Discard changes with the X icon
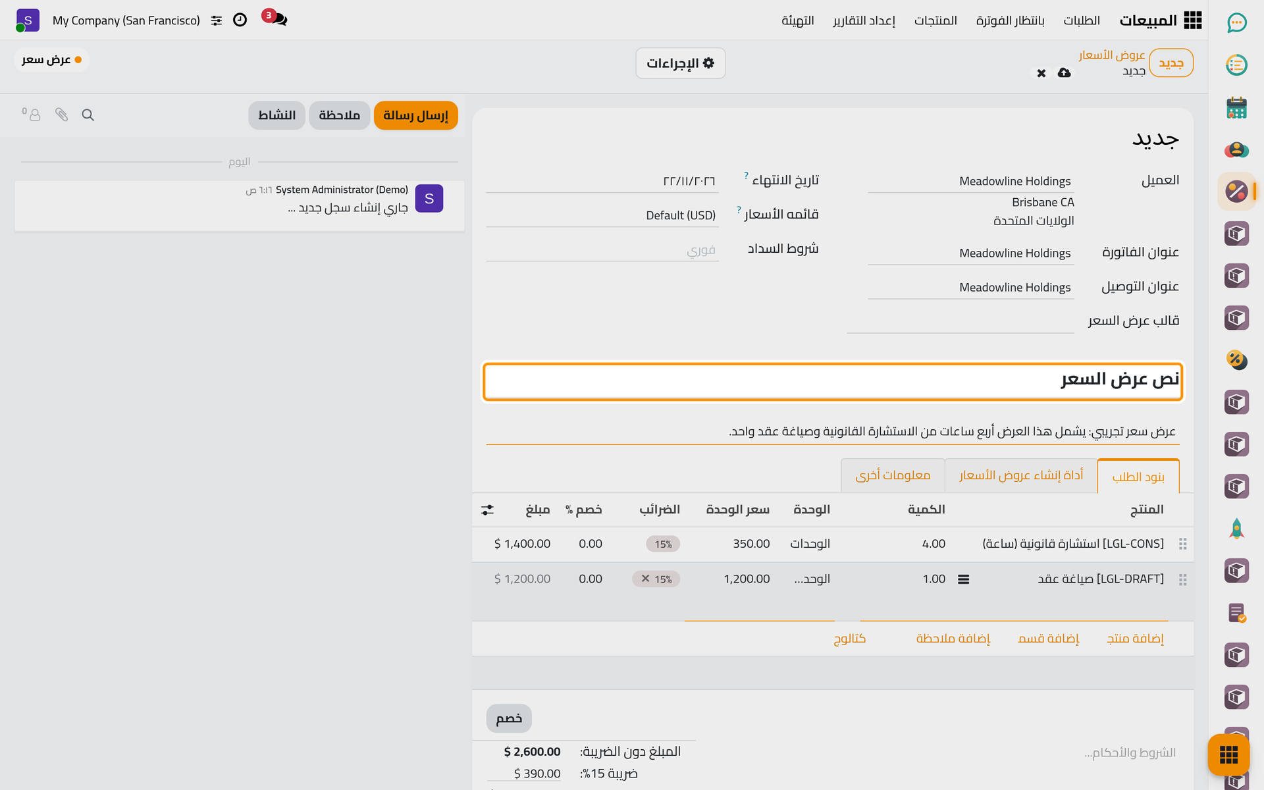The width and height of the screenshot is (1264, 790). click(1041, 73)
